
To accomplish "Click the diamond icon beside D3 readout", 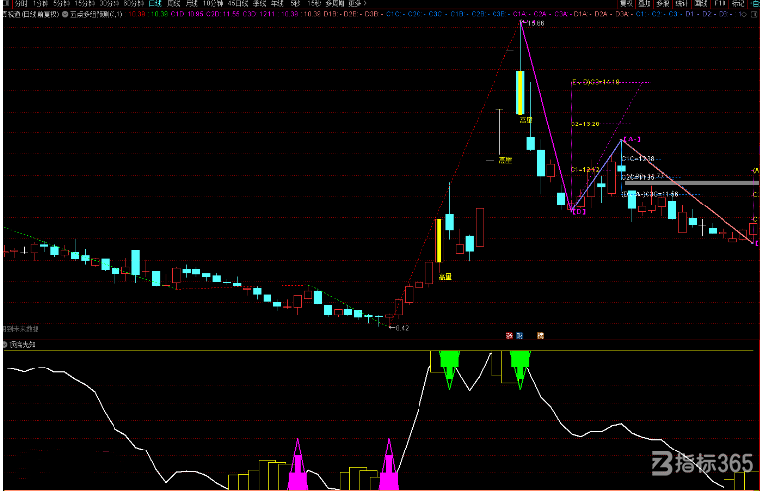I will point(742,14).
